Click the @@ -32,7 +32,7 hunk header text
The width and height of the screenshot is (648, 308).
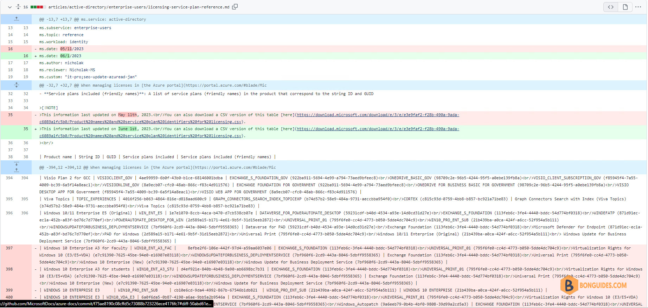[153, 85]
